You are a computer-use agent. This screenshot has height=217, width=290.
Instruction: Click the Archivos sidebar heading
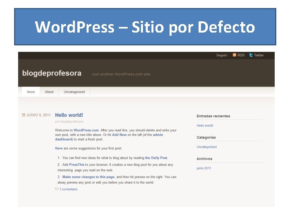coord(204,159)
